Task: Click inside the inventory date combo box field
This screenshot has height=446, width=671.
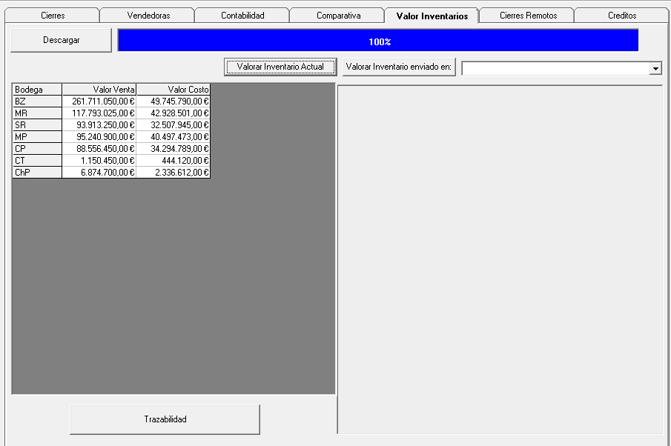Action: coord(555,68)
